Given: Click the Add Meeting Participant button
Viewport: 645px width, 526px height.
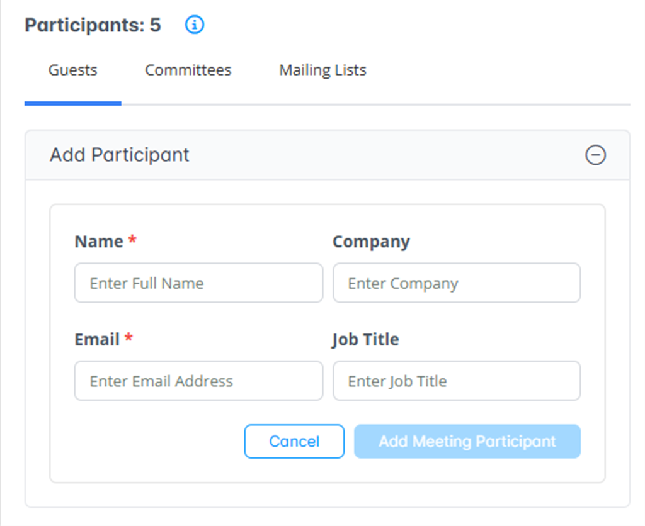Looking at the screenshot, I should pyautogui.click(x=467, y=442).
